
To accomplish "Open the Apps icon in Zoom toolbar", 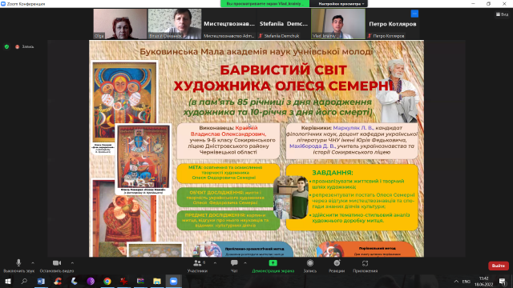I will click(x=366, y=263).
